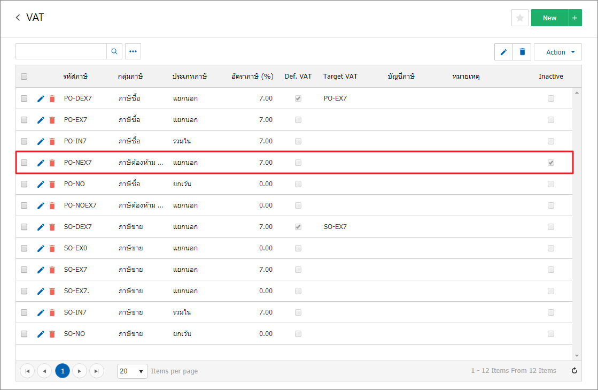This screenshot has height=390, width=598.
Task: Select the SO-DEX7 row checkbox
Action: (x=24, y=227)
